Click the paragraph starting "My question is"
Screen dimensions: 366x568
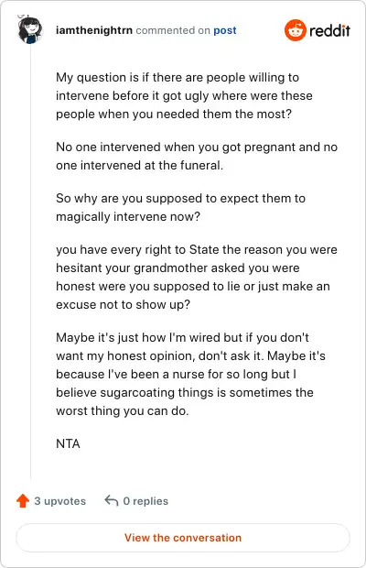184,95
